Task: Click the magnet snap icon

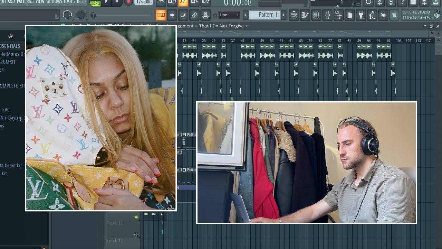Action: point(215,15)
